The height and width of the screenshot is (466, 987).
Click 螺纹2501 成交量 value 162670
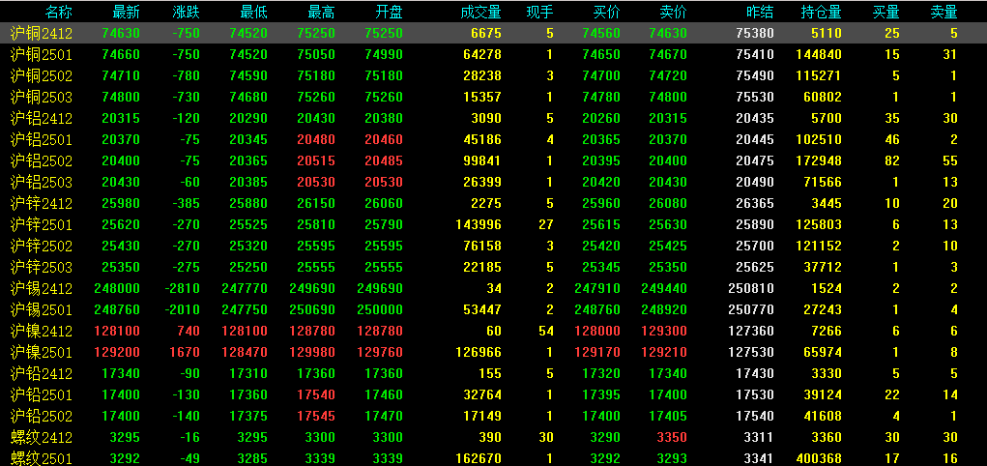click(479, 458)
